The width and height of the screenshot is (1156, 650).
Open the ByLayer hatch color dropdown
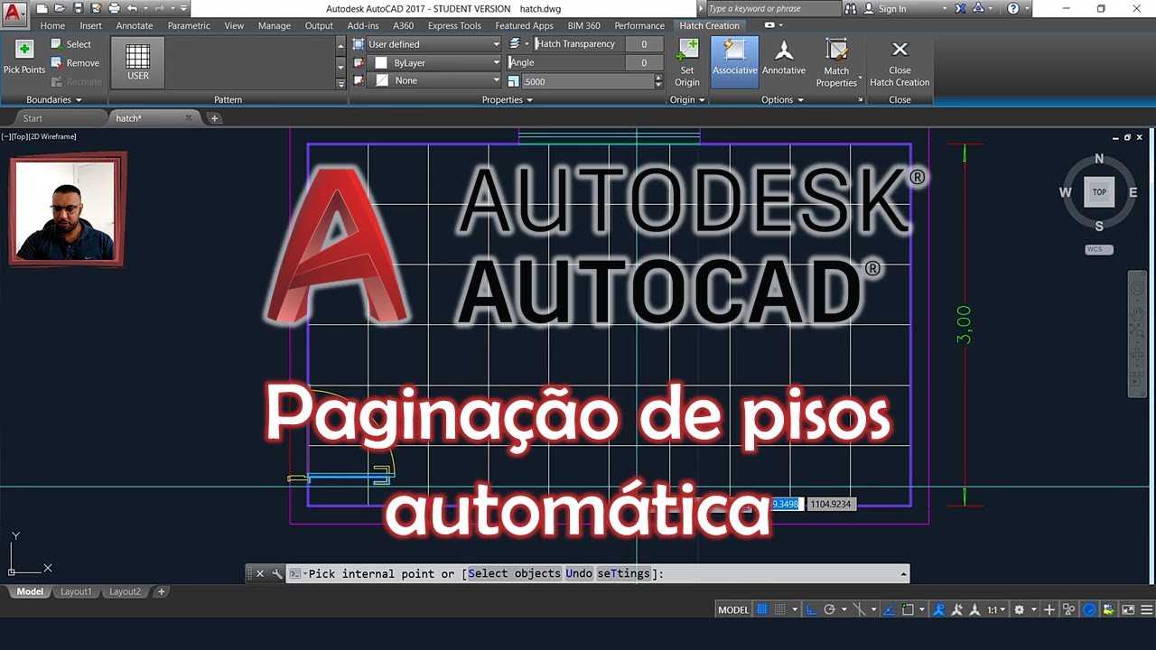click(x=434, y=63)
